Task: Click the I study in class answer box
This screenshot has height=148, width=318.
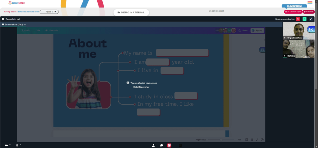Action: (x=186, y=96)
